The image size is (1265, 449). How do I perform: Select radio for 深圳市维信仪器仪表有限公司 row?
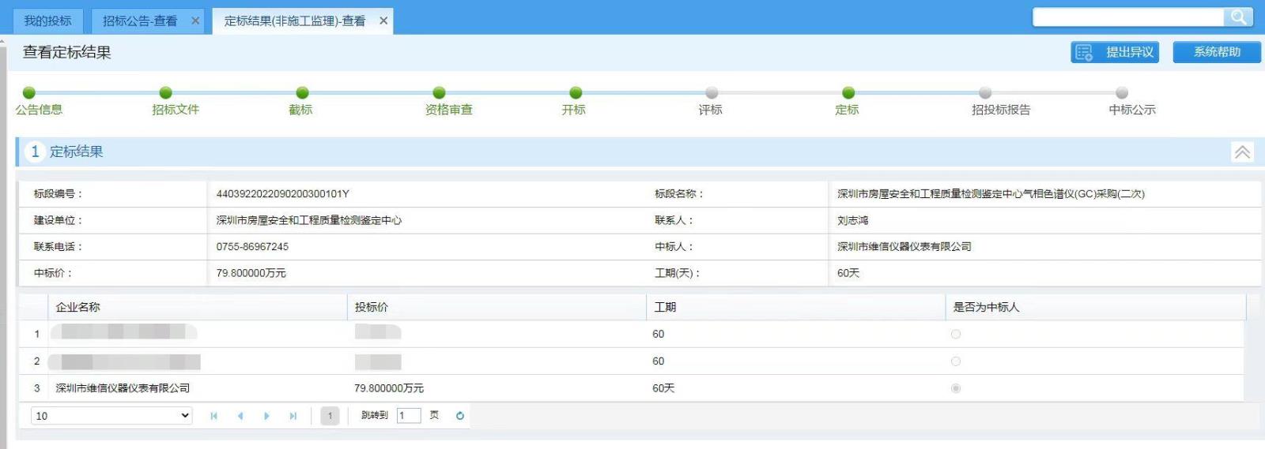tap(956, 388)
